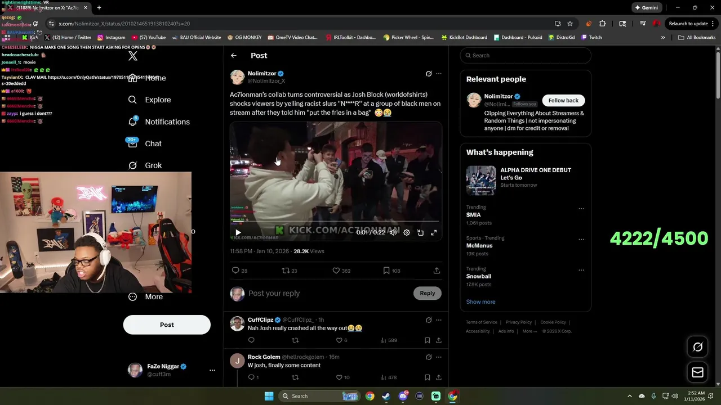The image size is (721, 405).
Task: Bookmark CuffClipz's reply
Action: 428,340
